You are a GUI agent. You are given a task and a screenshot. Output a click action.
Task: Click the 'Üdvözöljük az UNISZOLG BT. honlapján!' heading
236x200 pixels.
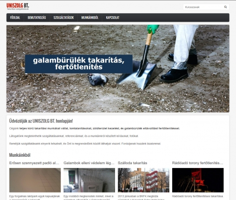[x=41, y=121]
